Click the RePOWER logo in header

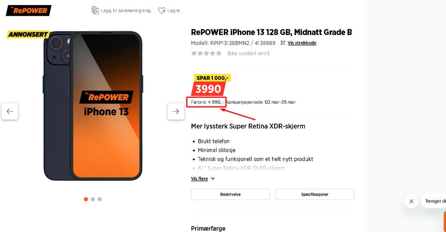tap(28, 11)
